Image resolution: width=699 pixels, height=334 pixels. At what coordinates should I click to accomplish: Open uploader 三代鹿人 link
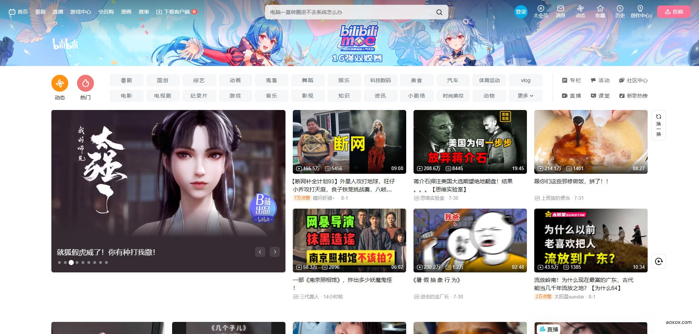309,297
